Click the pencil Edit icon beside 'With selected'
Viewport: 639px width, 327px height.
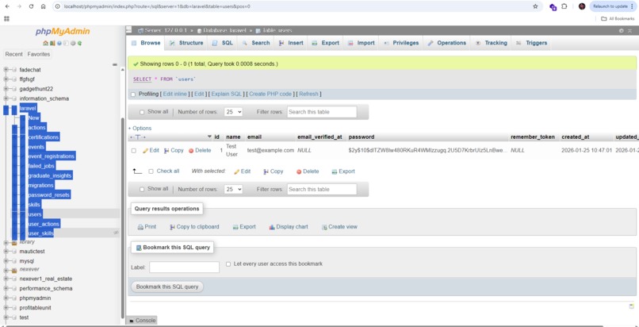click(x=237, y=171)
